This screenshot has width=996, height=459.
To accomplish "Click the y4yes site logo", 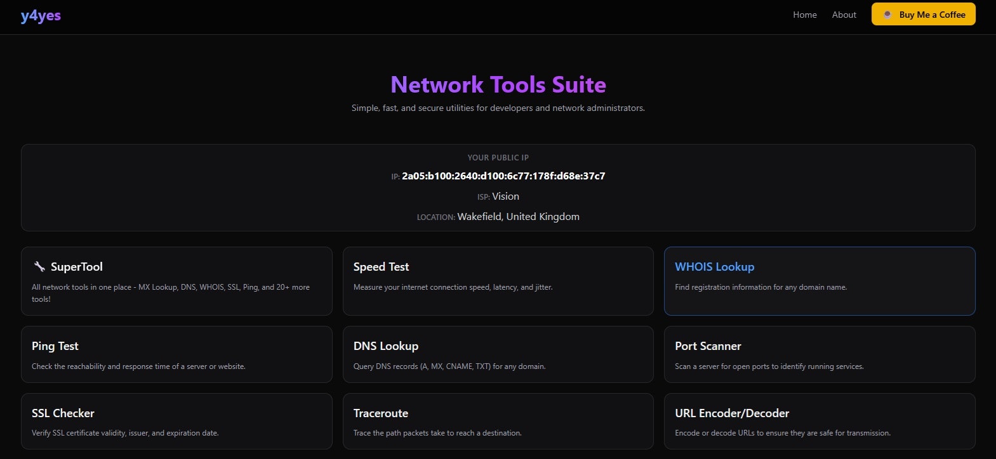I will pos(41,15).
